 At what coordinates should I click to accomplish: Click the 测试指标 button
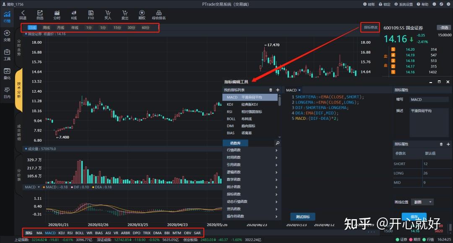pos(303,217)
